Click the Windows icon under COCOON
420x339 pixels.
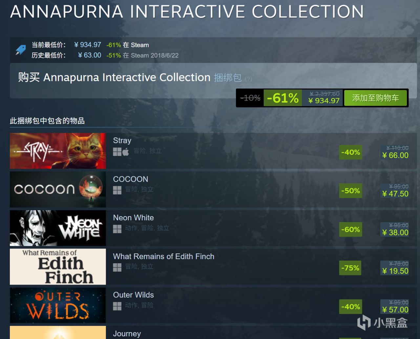pos(117,190)
